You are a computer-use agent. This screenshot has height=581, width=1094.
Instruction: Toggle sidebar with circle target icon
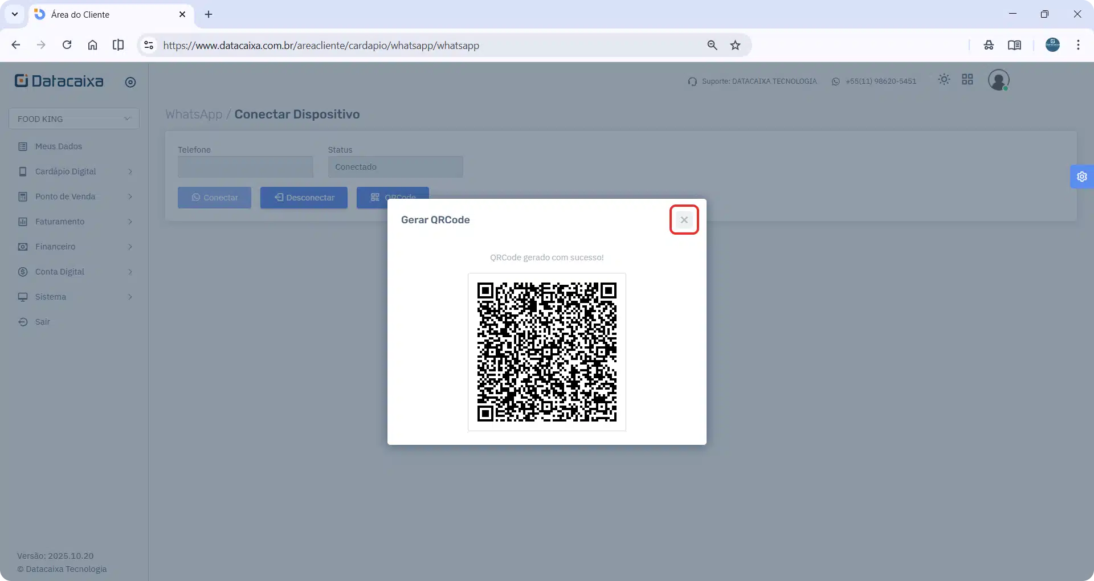130,83
